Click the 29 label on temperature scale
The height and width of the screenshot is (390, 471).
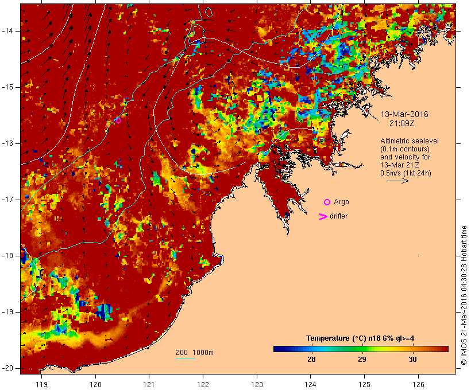(362, 360)
